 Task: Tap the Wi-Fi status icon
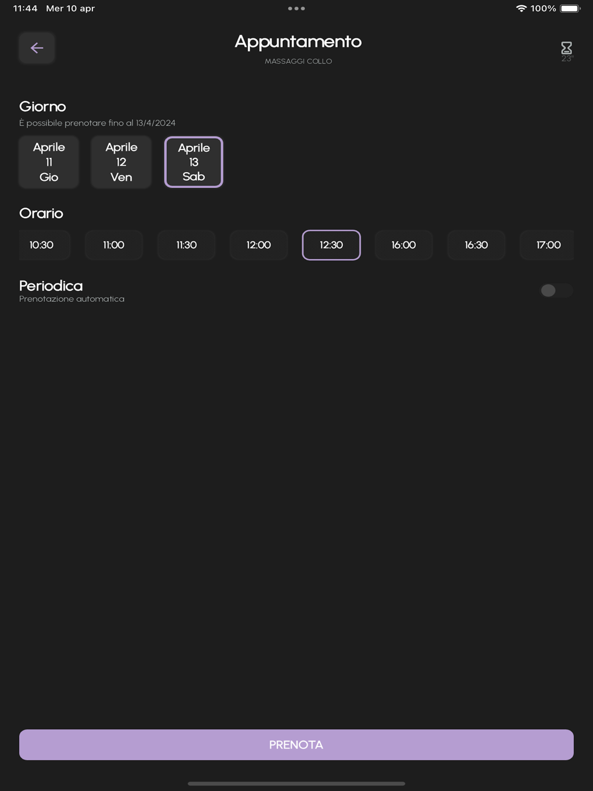coord(521,8)
